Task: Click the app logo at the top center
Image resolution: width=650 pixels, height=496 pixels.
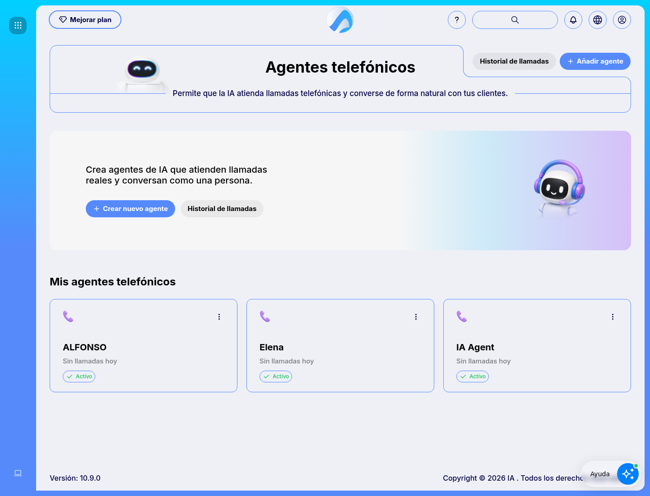Action: click(340, 20)
